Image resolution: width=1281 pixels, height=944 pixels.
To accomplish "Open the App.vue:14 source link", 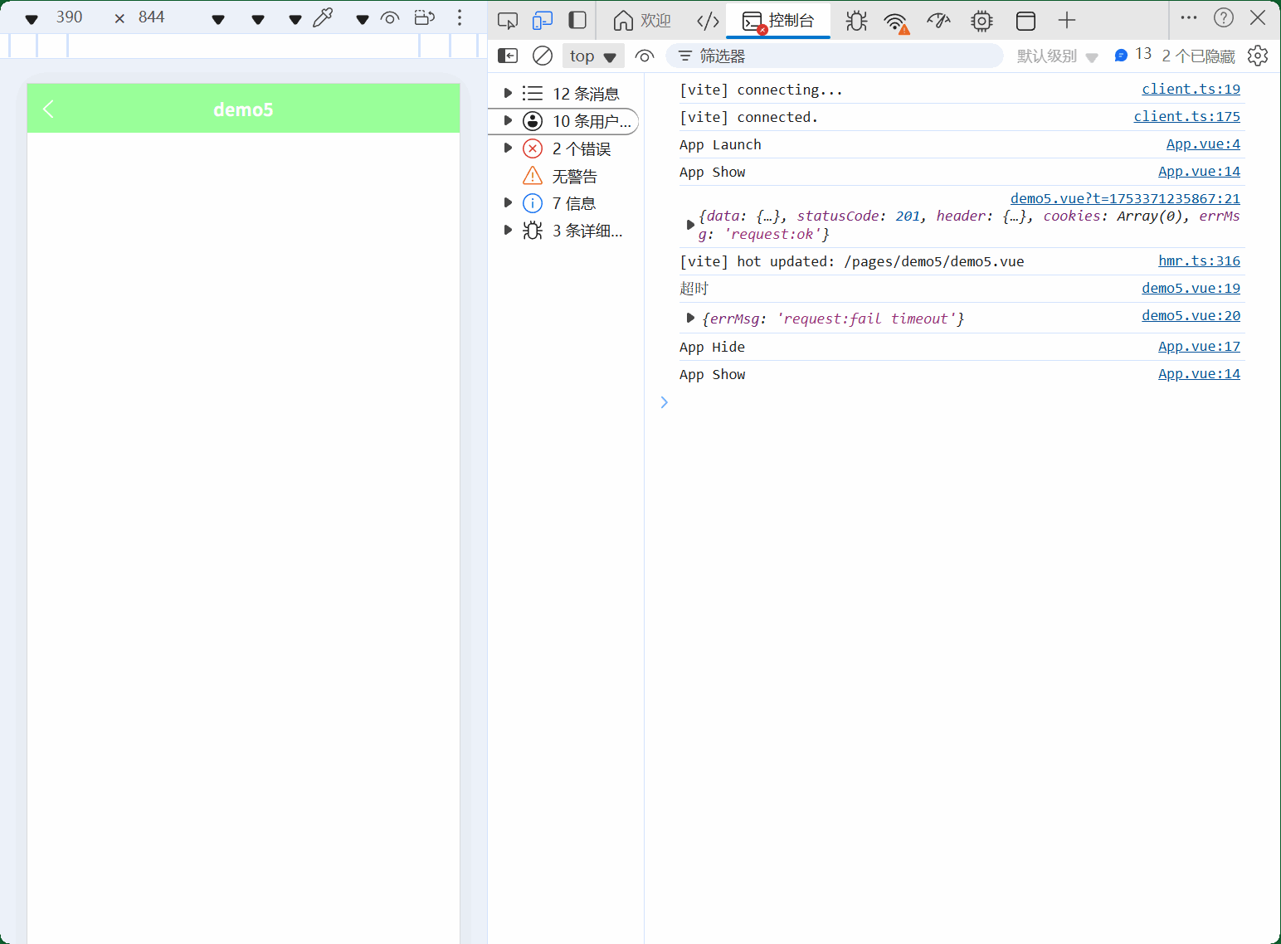I will click(1199, 171).
